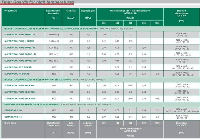Click the '0,7' strength value of BLOK 800

coord(88,85)
